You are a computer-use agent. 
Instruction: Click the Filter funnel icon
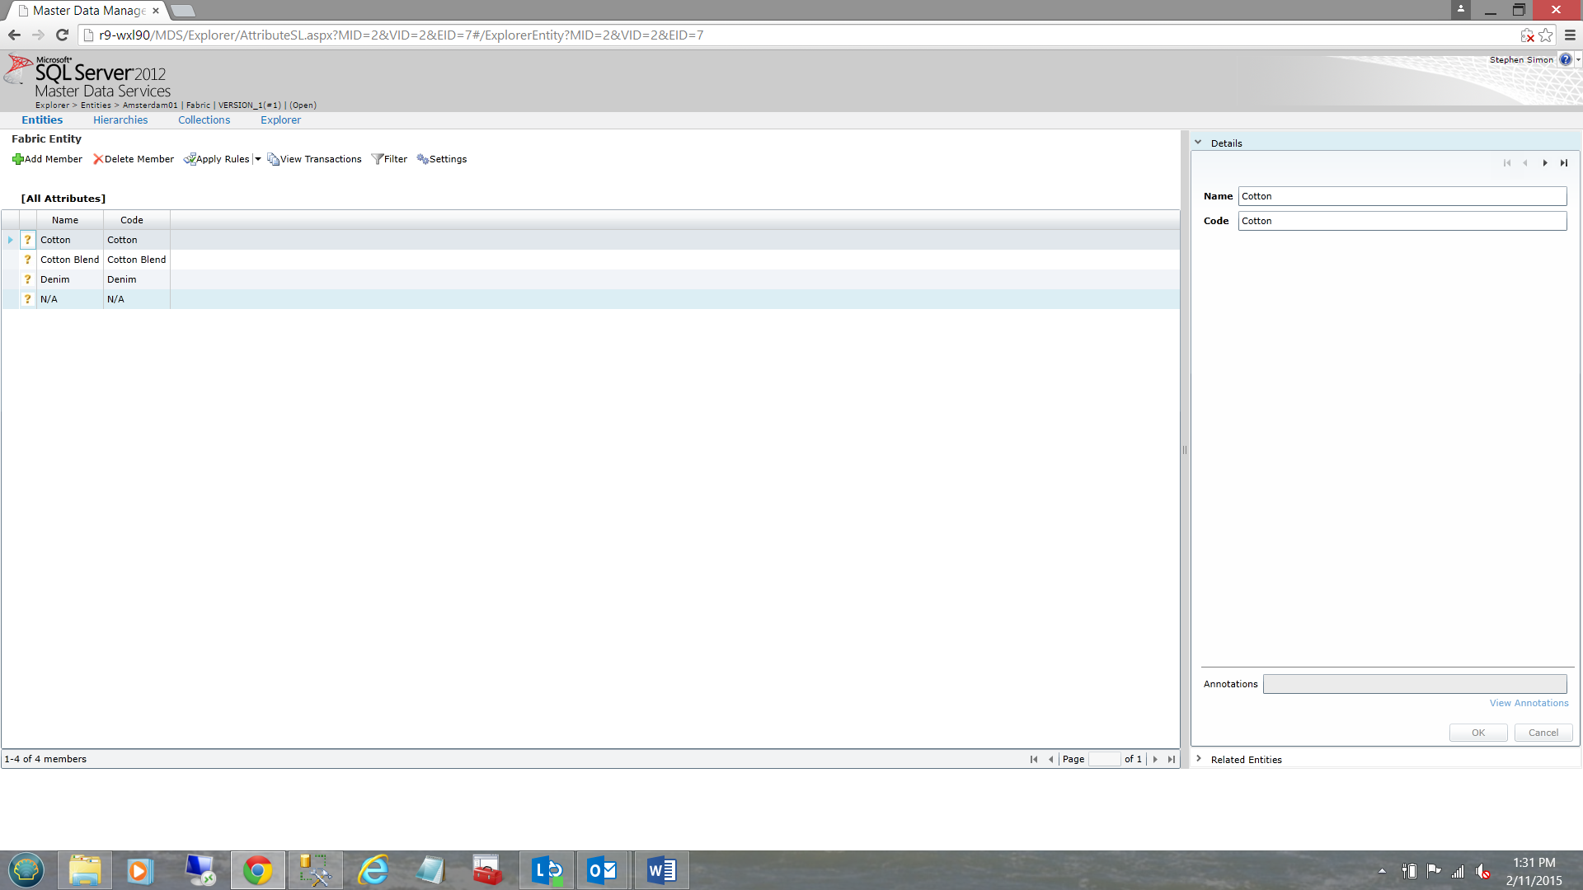[377, 159]
